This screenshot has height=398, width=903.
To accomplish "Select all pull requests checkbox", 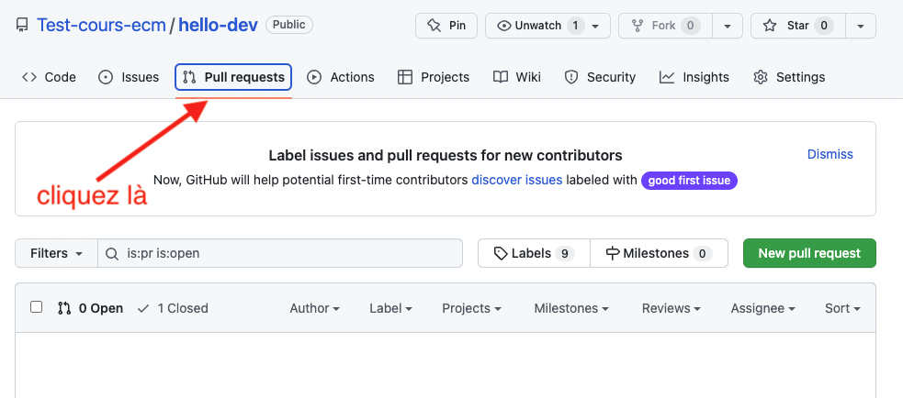I will (x=37, y=307).
